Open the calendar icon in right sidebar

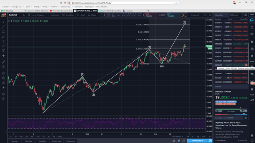point(252,49)
